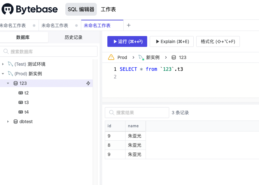The height and width of the screenshot is (185, 259).
Task: Format SQL with 格式化 button
Action: 218,41
